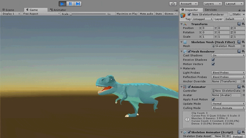Open the Update Mode dropdown

click(x=228, y=104)
